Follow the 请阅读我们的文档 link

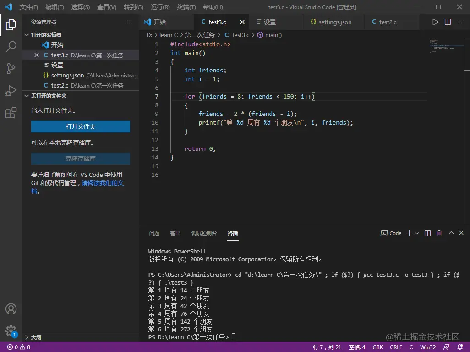pos(103,183)
